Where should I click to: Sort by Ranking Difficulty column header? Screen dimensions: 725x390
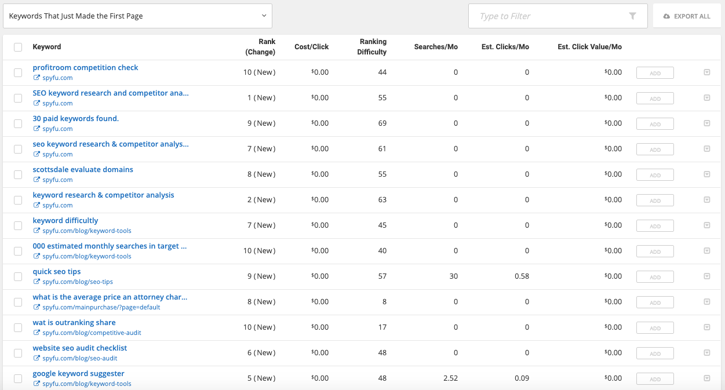(372, 47)
